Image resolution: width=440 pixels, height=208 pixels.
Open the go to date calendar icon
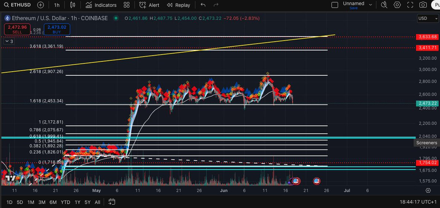pyautogui.click(x=112, y=202)
